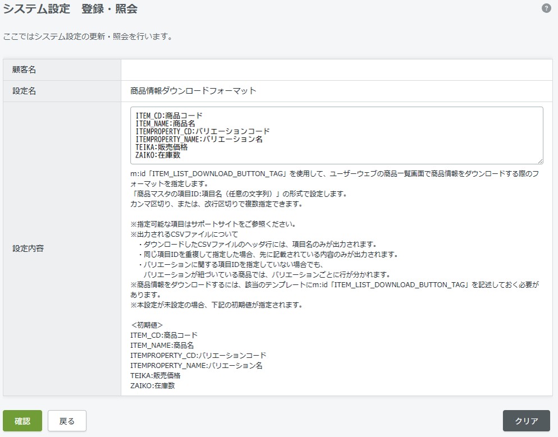Click the 商品情報ダウンロードフォーマット setting name value
This screenshot has width=558, height=437.
(193, 90)
